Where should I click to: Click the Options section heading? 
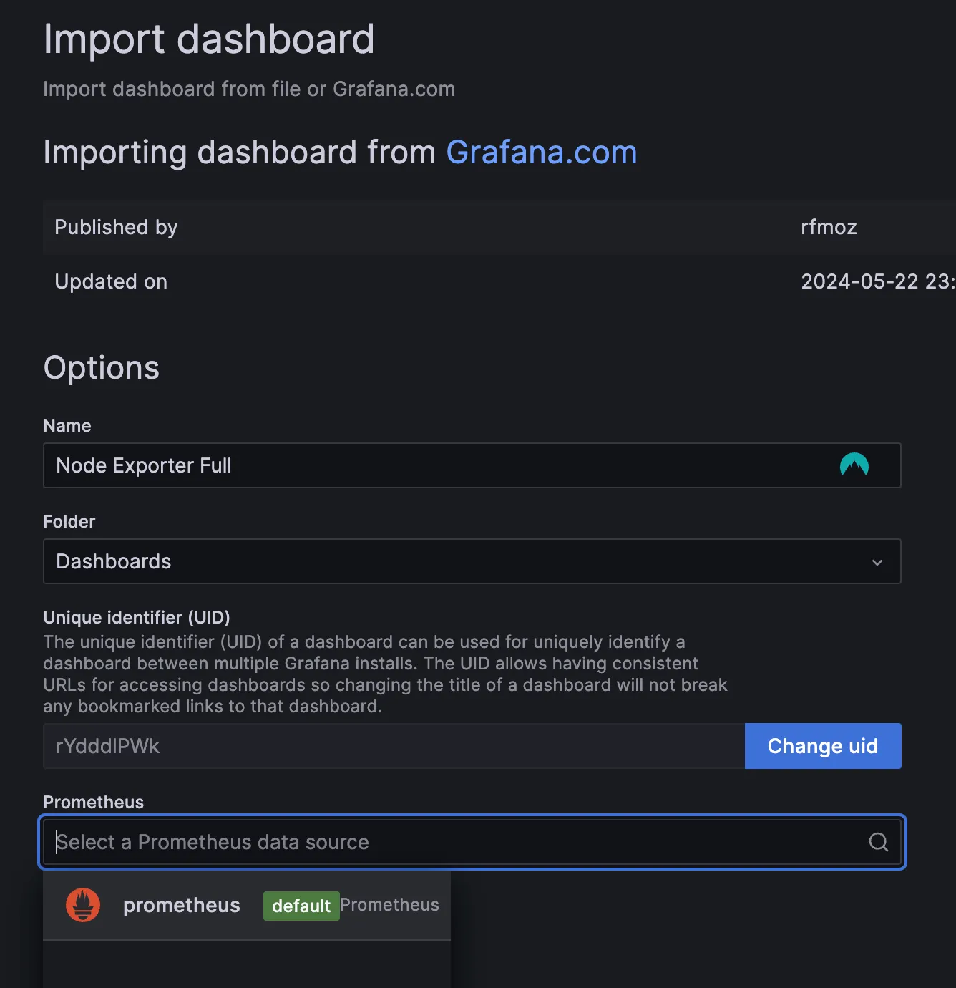[x=101, y=368]
